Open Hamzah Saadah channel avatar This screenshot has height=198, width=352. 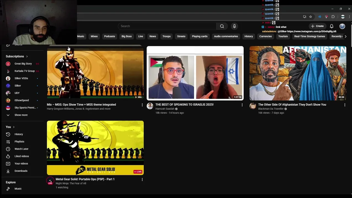[150, 106]
